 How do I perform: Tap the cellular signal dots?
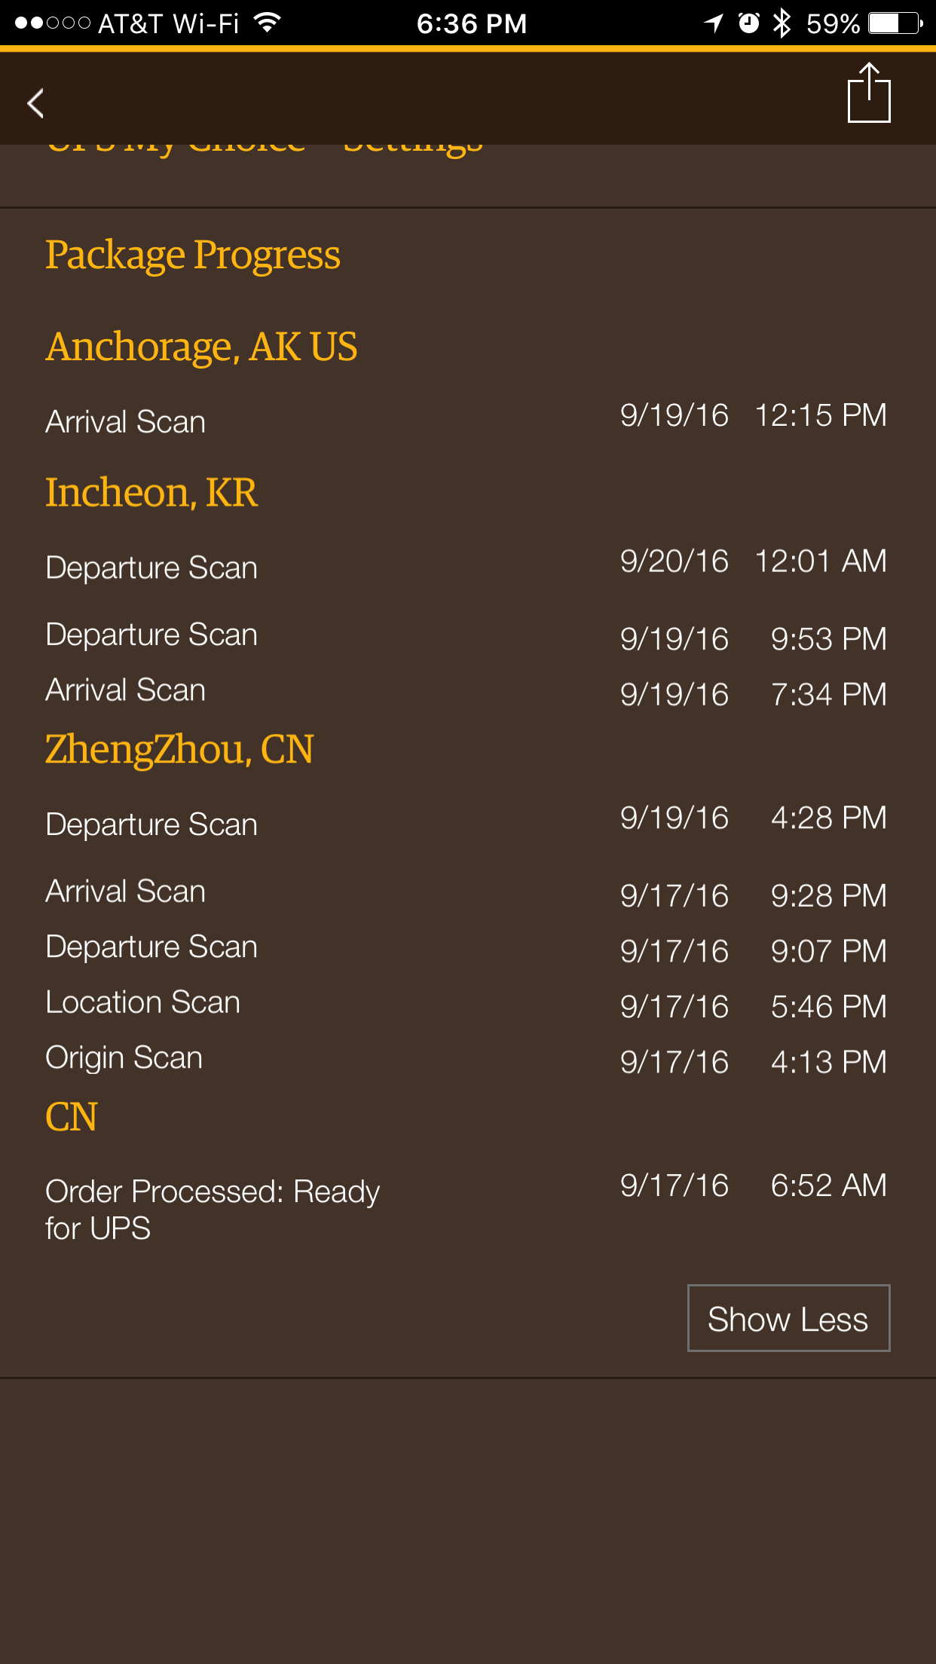(x=53, y=23)
